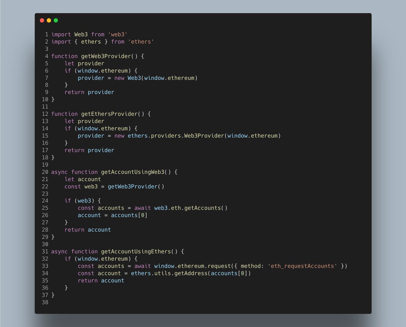Click "if (window.ethereum) {" on line 14
Screen dimensions: 406x327
pyautogui.click(x=101, y=128)
